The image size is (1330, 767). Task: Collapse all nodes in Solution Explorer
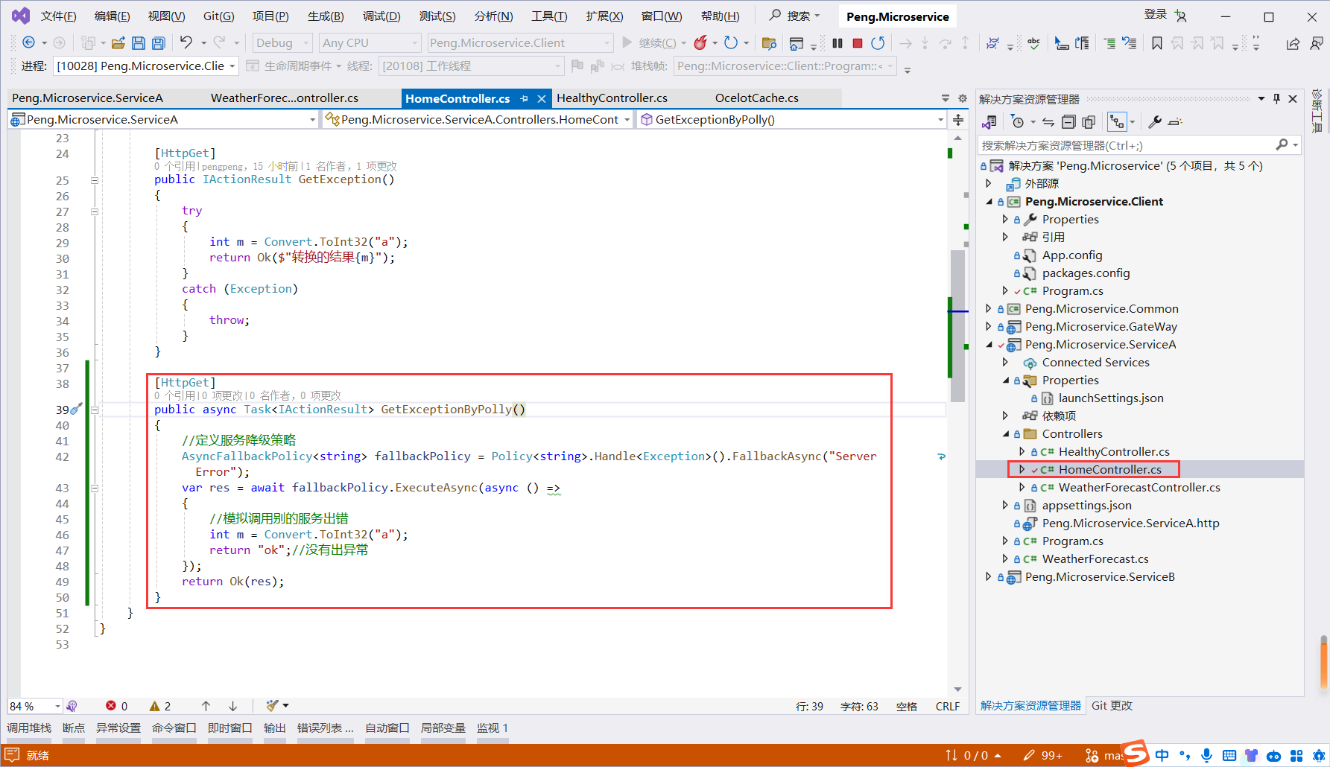point(1068,121)
